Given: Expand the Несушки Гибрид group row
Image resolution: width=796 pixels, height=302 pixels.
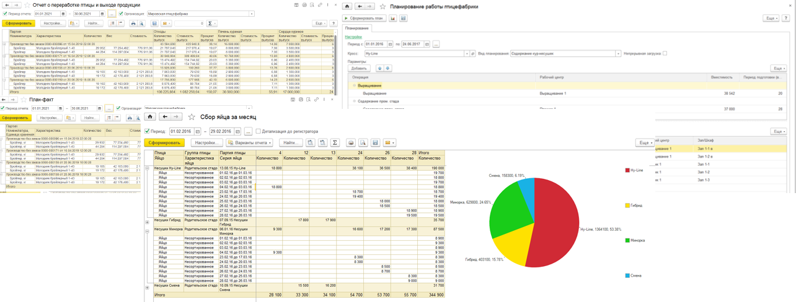Looking at the screenshot, I should (148, 222).
